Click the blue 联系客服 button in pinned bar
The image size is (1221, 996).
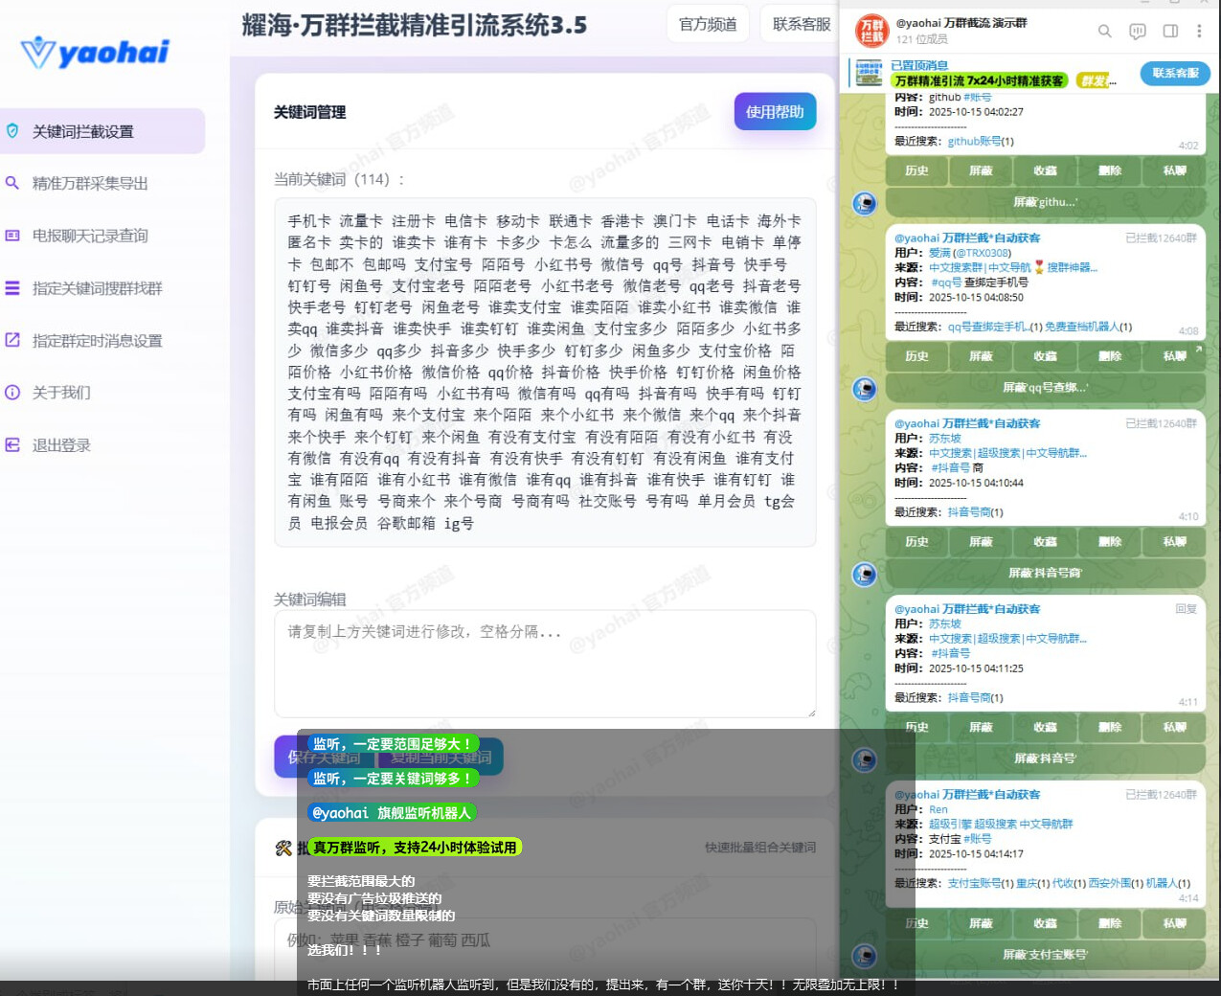coord(1174,74)
